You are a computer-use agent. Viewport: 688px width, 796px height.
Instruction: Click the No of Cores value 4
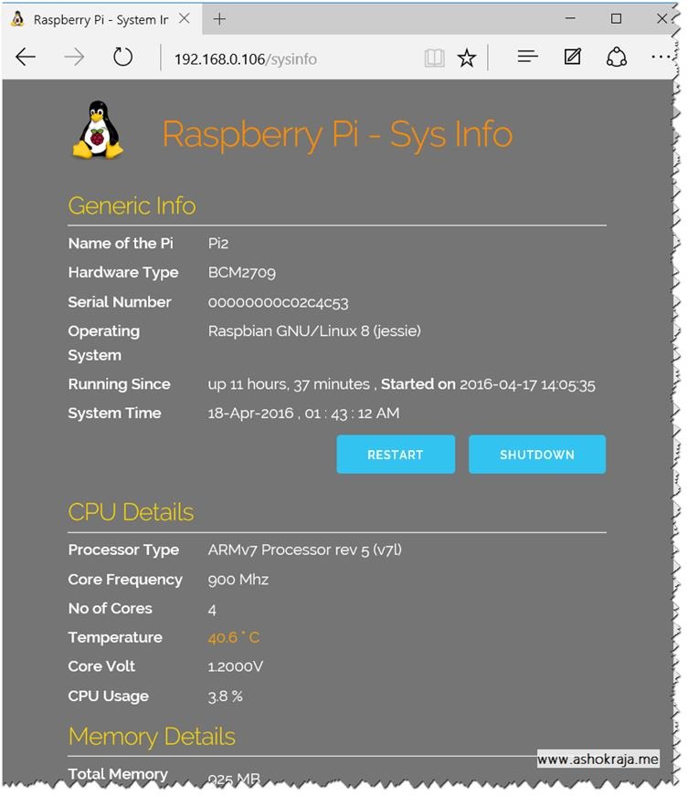click(x=212, y=609)
